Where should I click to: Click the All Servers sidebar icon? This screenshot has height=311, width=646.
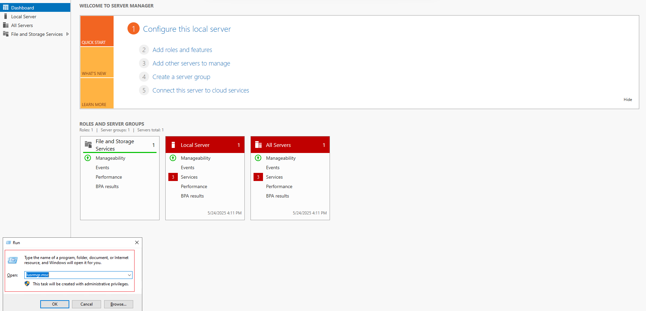coord(6,25)
